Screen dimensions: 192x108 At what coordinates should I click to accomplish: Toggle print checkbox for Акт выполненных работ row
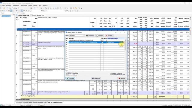[x=102, y=42]
